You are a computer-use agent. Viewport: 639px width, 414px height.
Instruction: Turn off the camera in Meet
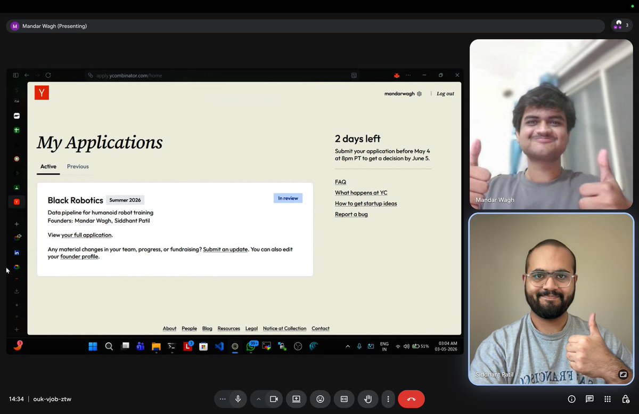(x=274, y=399)
